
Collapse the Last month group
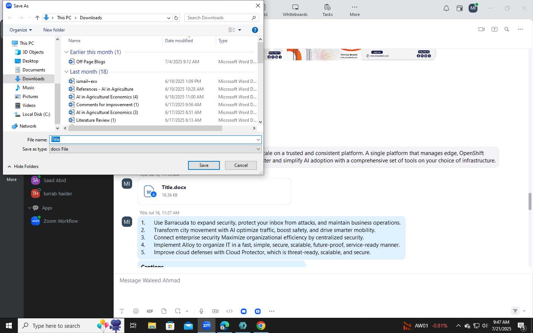click(x=66, y=72)
